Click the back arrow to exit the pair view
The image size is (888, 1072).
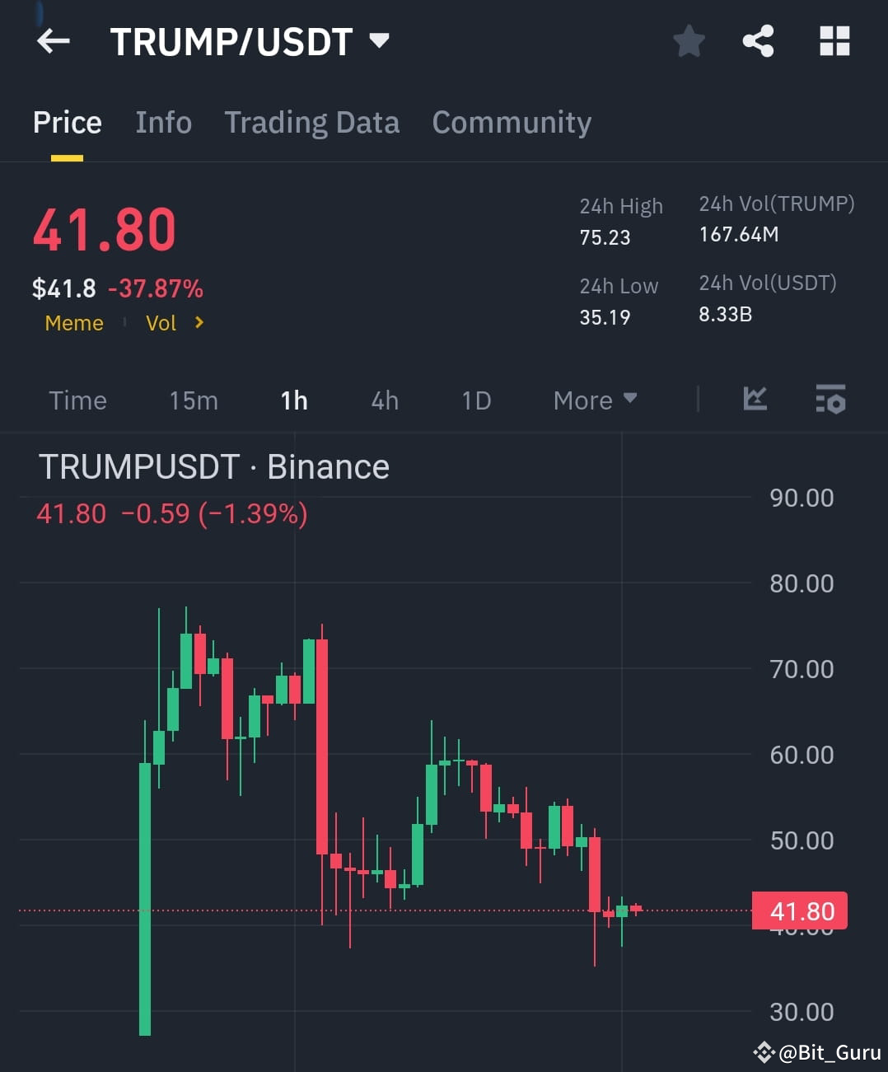53,41
